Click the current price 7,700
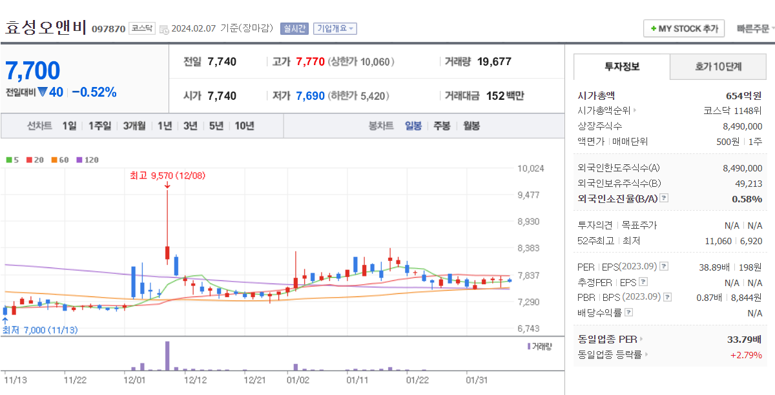775x395 pixels. [x=33, y=70]
